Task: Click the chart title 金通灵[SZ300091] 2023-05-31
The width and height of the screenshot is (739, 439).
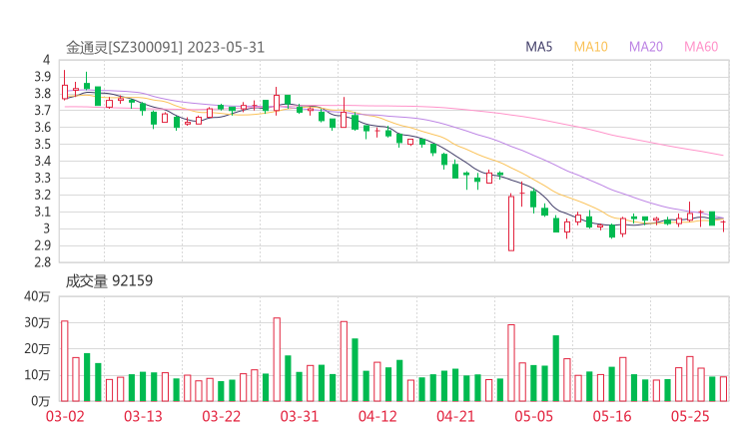Action: click(x=165, y=48)
